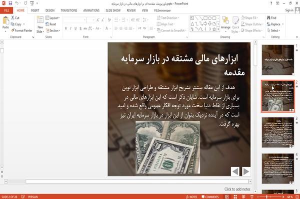Switch to the ANIMATIONS tab
300x199 pixels.
(x=91, y=10)
